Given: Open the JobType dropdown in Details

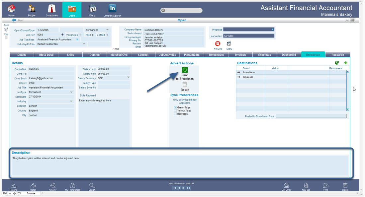Looking at the screenshot, I should [71, 92].
